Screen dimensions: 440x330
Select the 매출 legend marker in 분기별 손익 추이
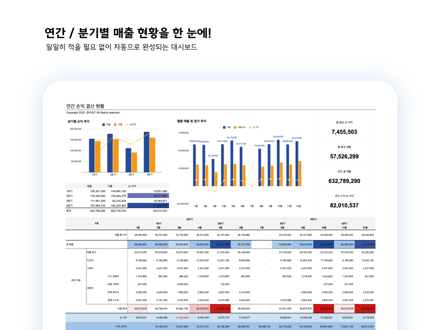pos(103,124)
